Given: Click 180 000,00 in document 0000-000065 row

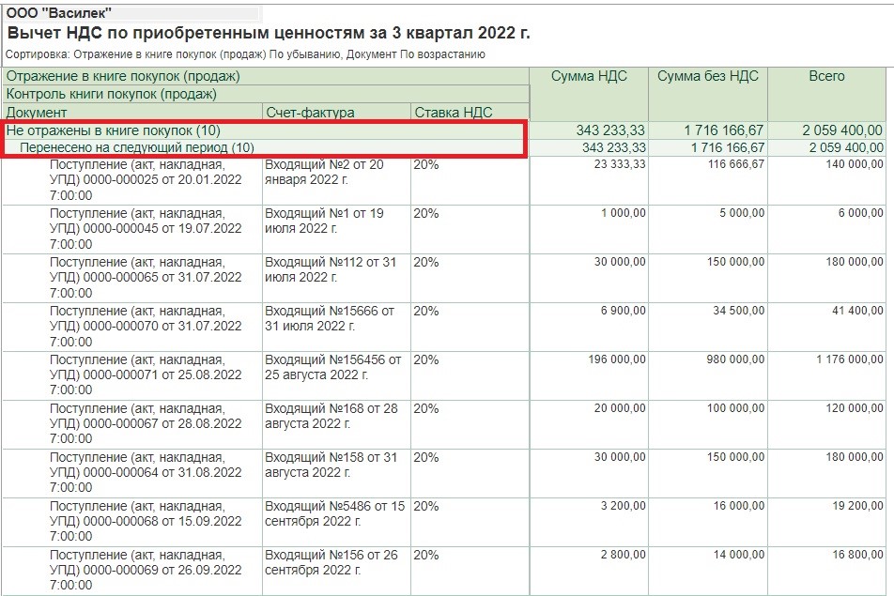Looking at the screenshot, I should (855, 263).
